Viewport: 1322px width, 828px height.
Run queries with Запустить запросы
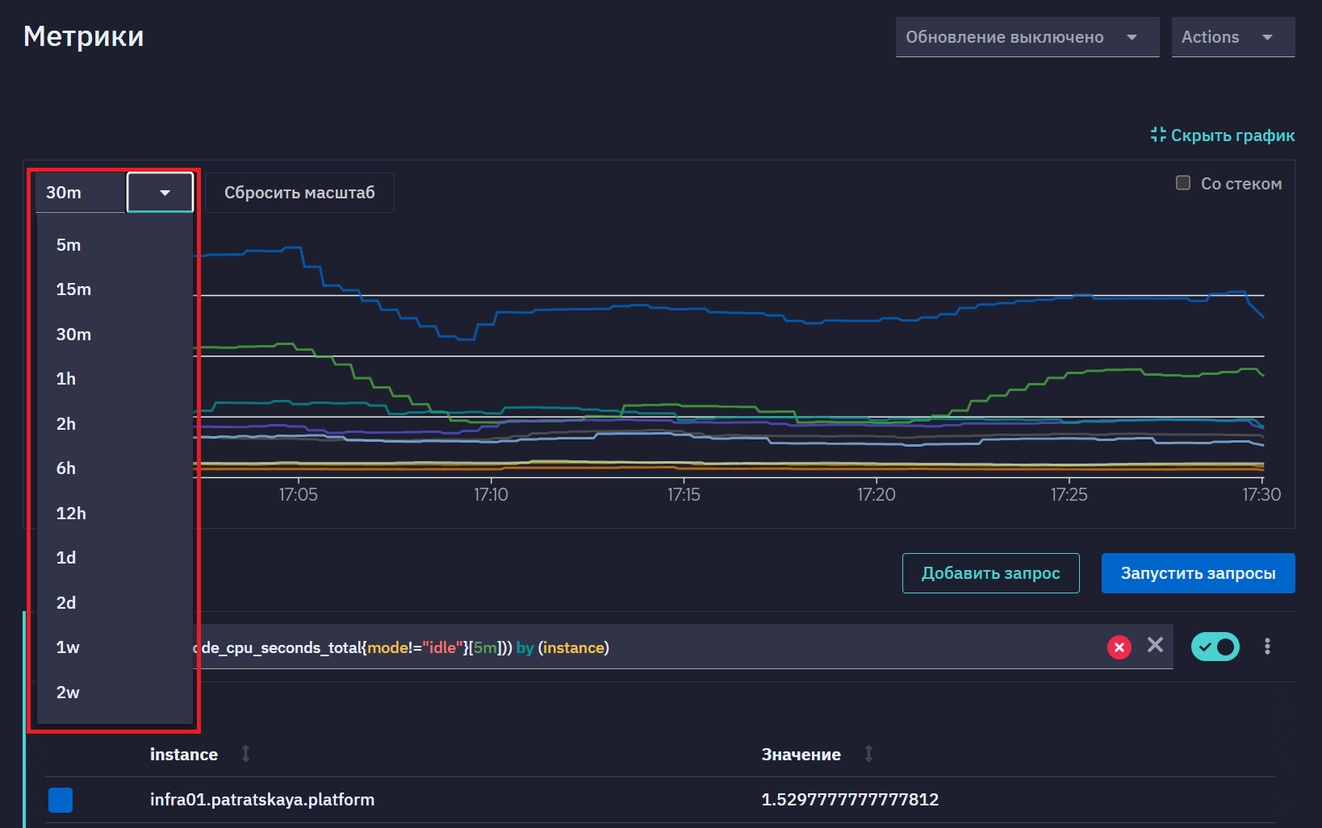coord(1198,573)
